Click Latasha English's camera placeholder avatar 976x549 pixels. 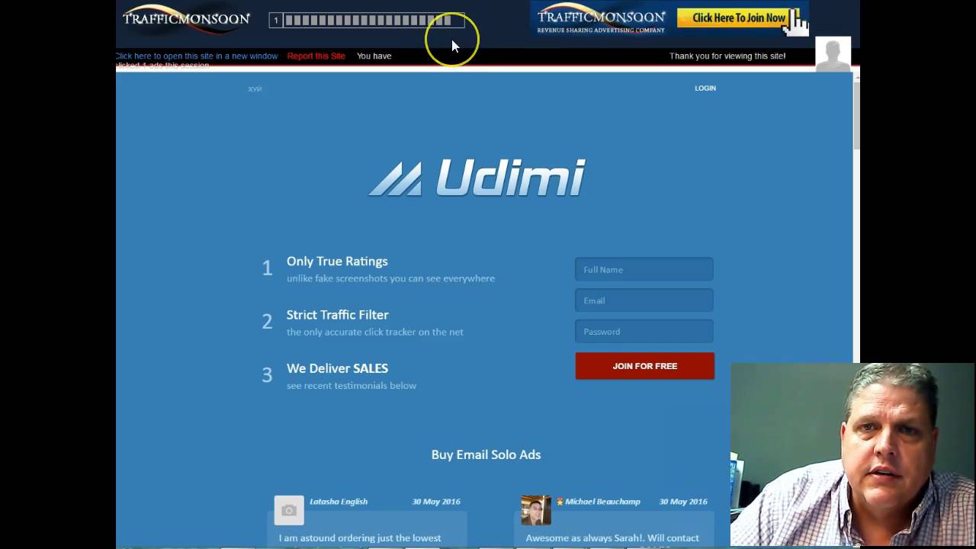point(289,510)
